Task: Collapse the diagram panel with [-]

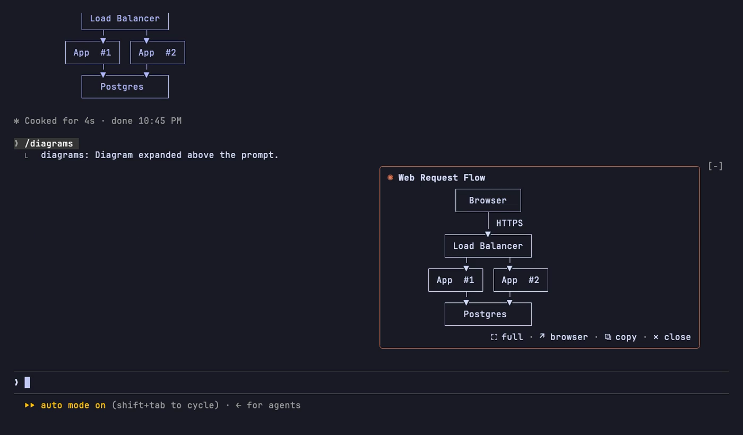Action: tap(715, 166)
